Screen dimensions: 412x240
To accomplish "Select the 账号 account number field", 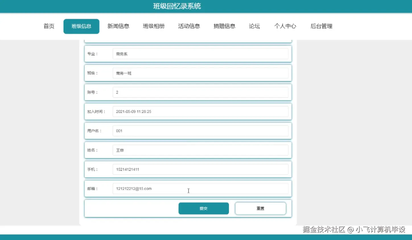I will (x=201, y=92).
